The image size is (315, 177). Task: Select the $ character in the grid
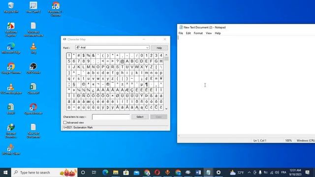83,56
